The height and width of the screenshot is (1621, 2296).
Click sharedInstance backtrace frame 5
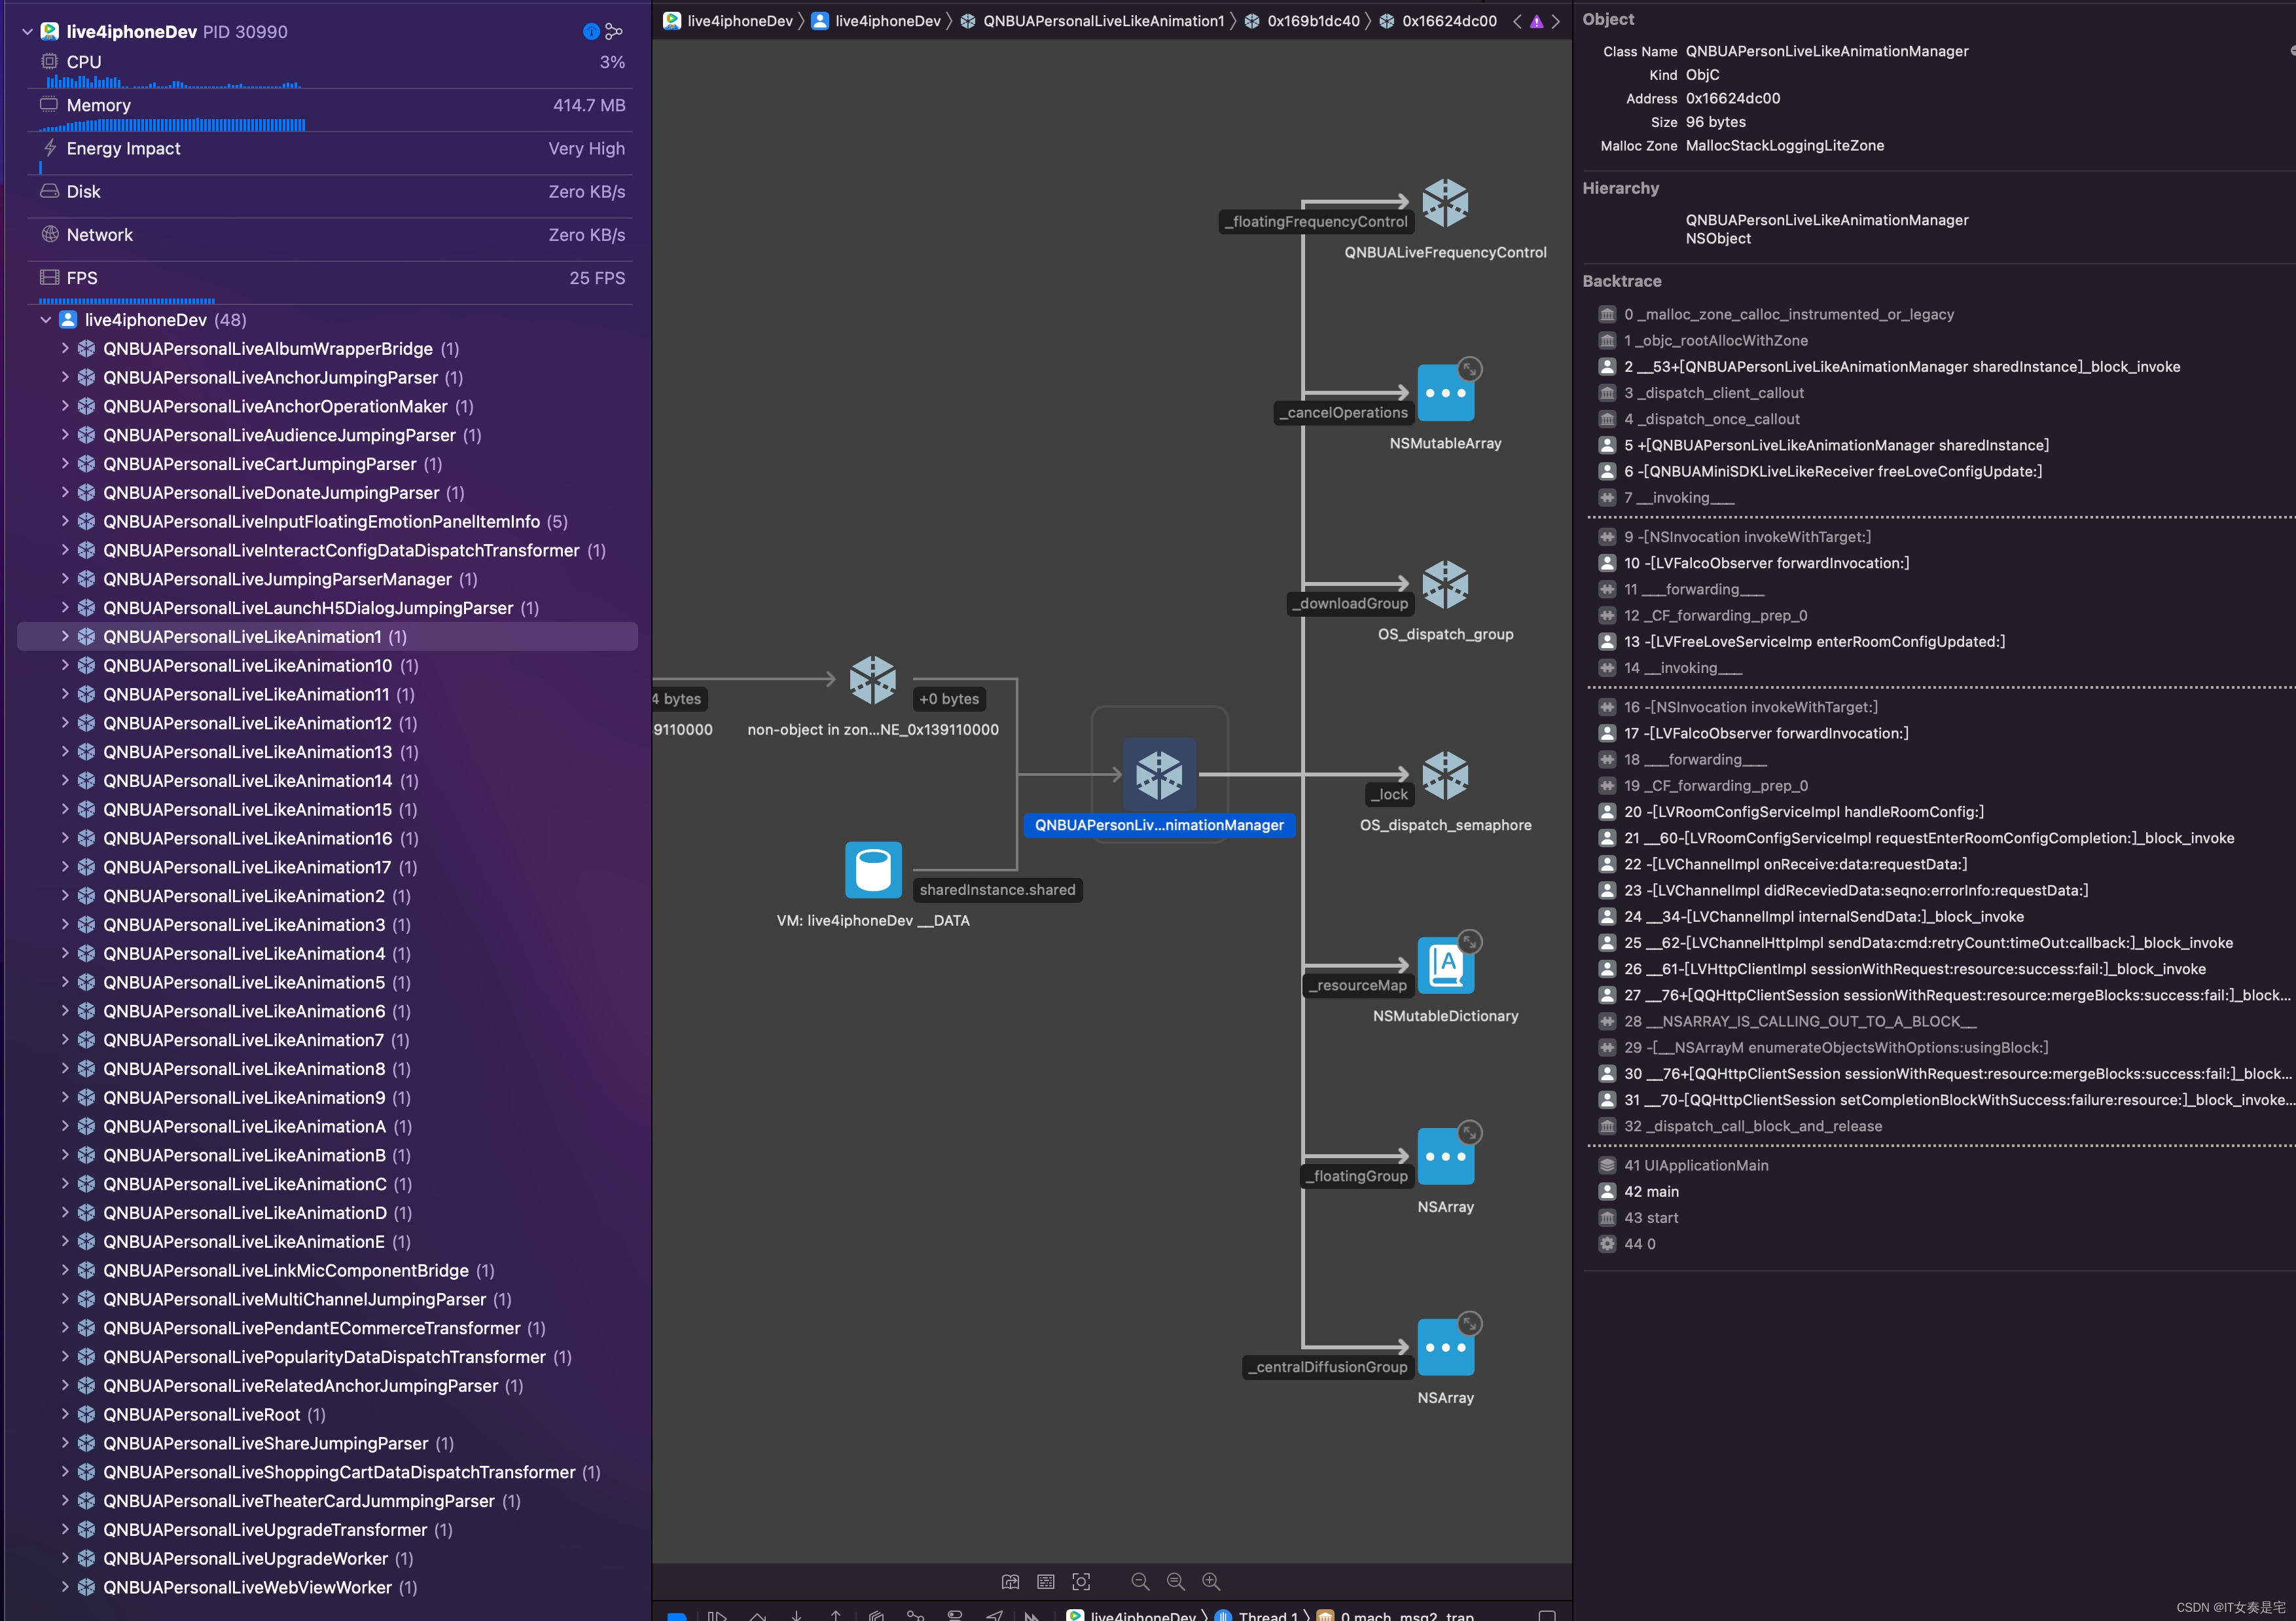[x=1835, y=445]
